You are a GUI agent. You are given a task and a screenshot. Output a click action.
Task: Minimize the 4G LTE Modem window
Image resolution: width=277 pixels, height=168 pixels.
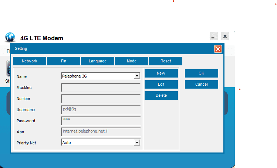[214, 36]
